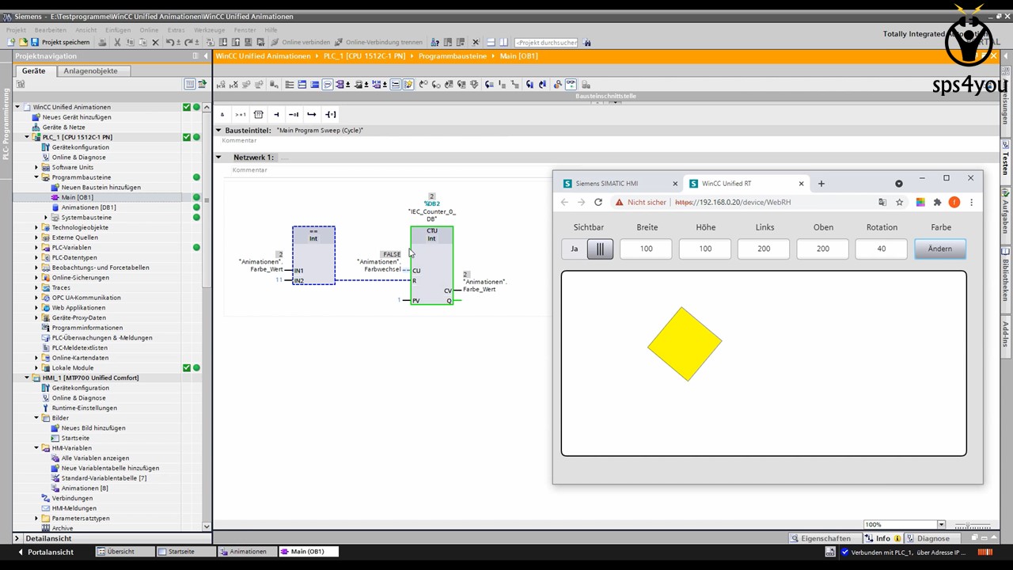
Task: Insert an OR (>=1) box instruction
Action: 240,115
